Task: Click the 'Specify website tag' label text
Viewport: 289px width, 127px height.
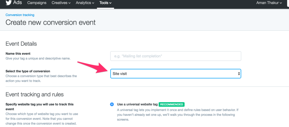Action: tap(40, 107)
